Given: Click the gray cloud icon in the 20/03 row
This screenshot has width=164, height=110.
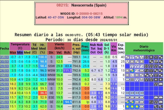Looking at the screenshot, I should click(x=142, y=107).
